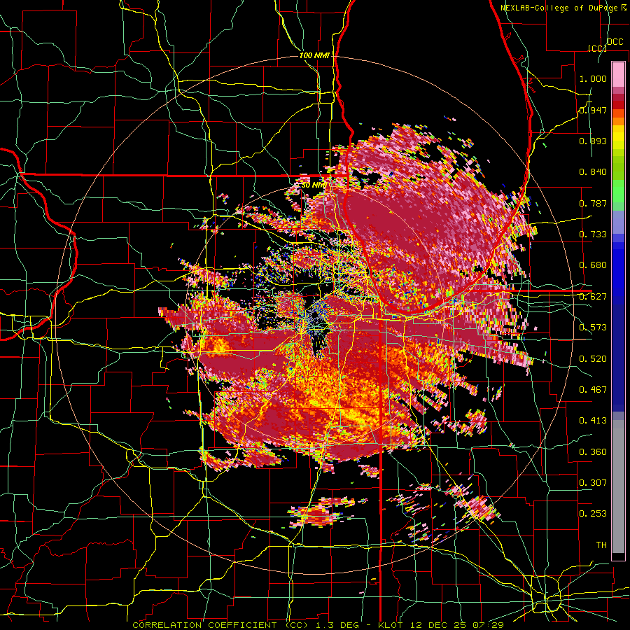The height and width of the screenshot is (630, 630).
Task: Click the 0.840 scale value
Action: [593, 172]
